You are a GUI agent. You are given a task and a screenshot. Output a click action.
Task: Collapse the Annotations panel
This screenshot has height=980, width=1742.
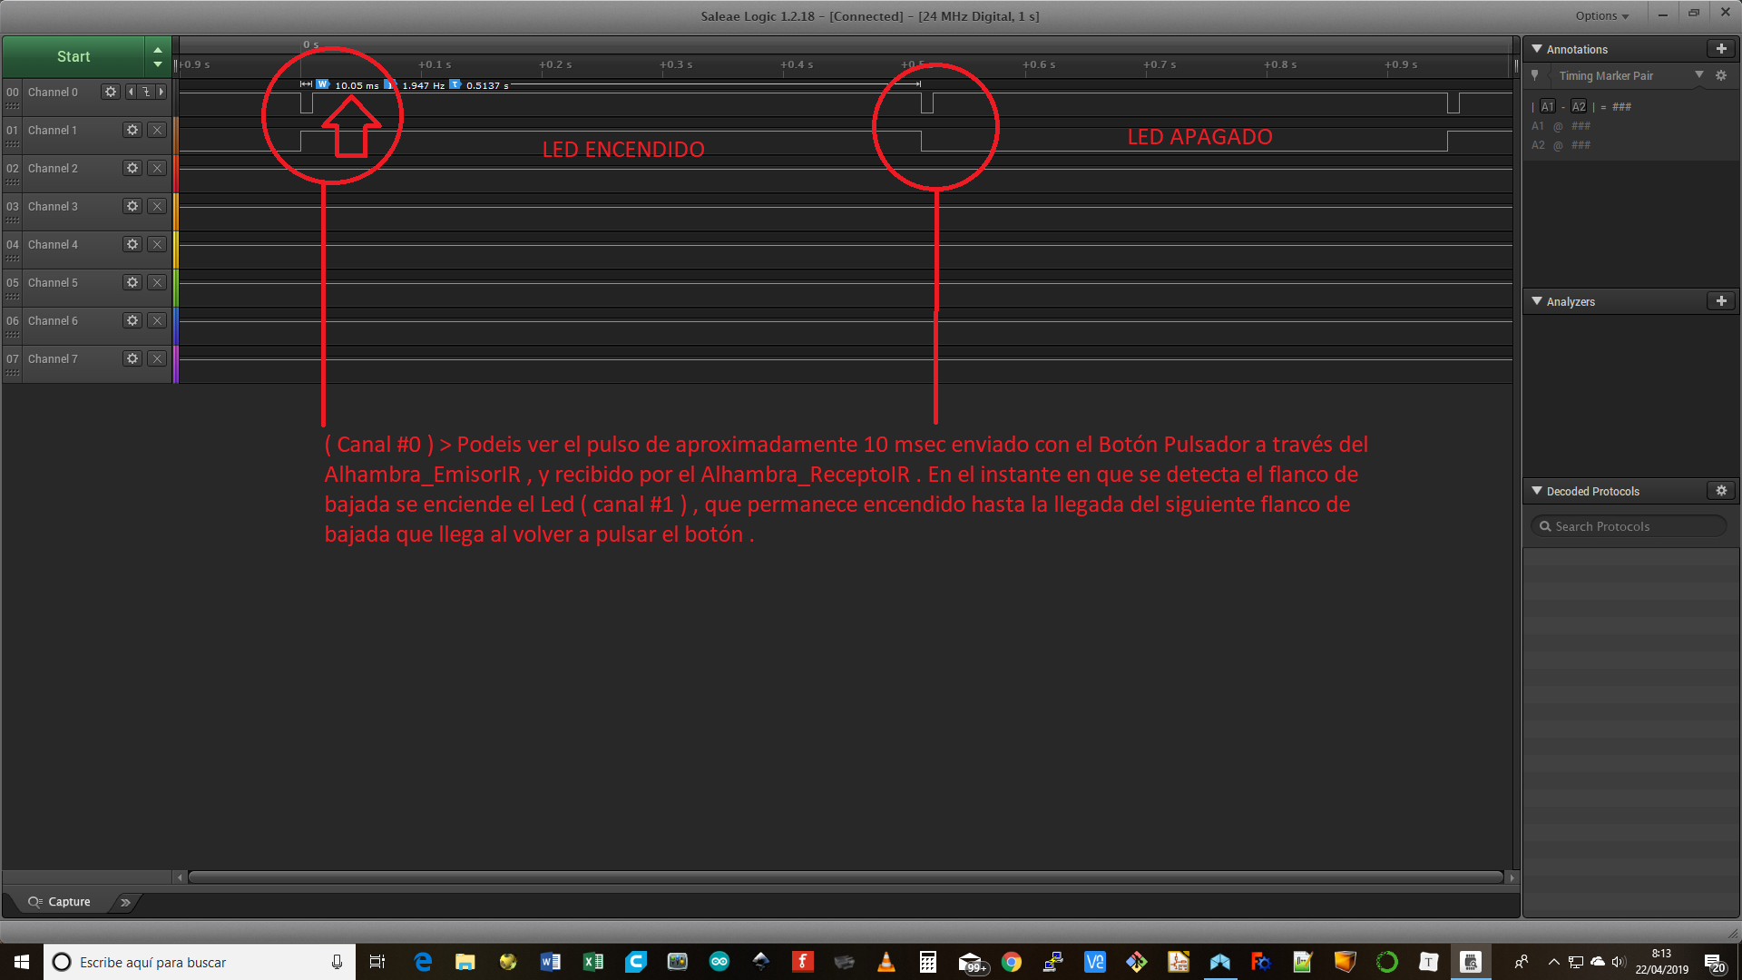pyautogui.click(x=1537, y=49)
